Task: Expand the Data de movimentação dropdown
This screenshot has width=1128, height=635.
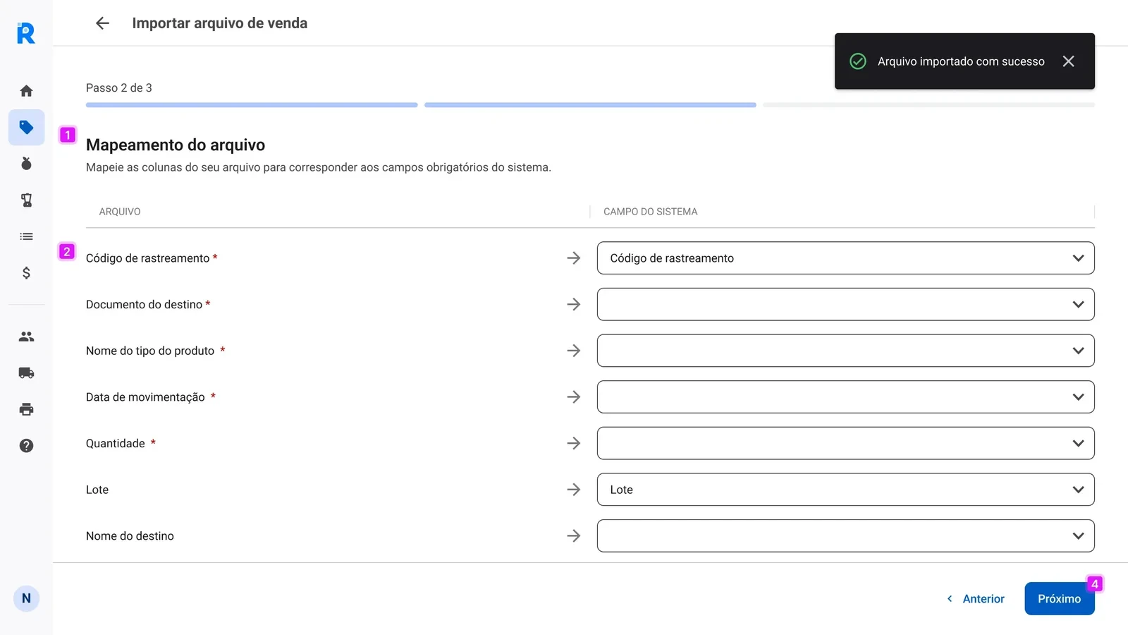Action: click(845, 397)
